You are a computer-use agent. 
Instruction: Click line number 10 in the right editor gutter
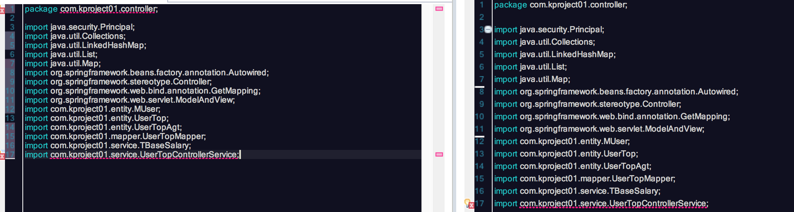(x=479, y=116)
